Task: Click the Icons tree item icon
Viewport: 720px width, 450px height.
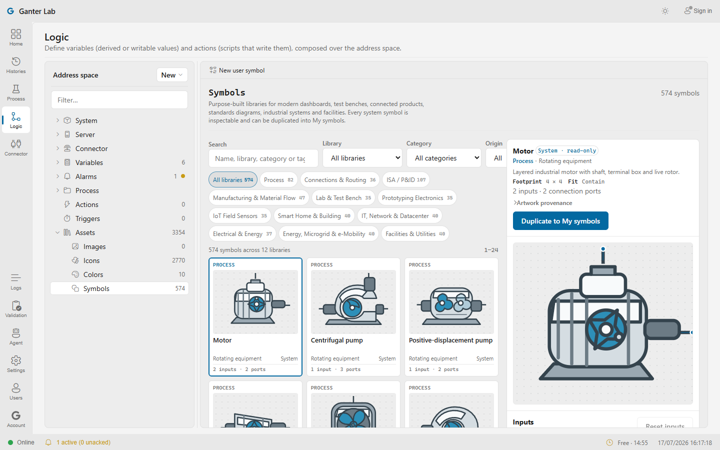Action: pos(75,260)
